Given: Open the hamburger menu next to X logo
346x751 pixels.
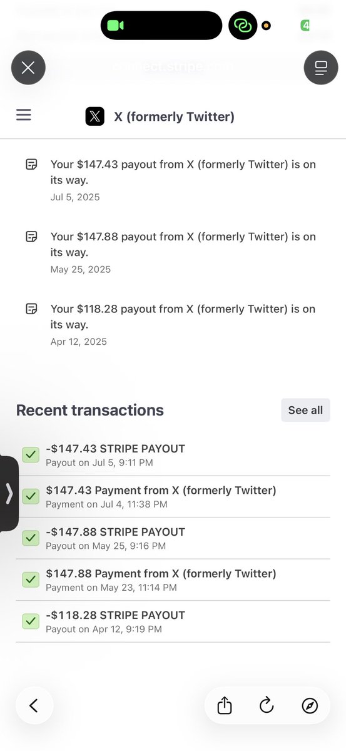Looking at the screenshot, I should [24, 115].
